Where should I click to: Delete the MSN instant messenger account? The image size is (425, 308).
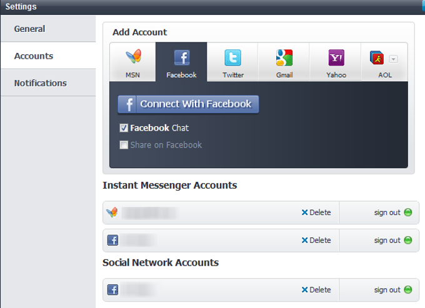[316, 212]
